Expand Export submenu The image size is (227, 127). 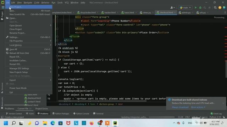pyautogui.click(x=29, y=80)
